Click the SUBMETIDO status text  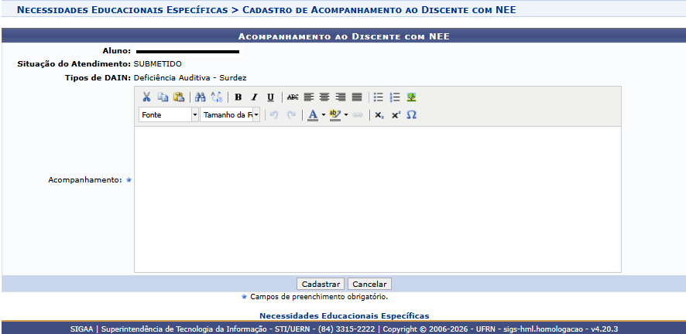[157, 63]
